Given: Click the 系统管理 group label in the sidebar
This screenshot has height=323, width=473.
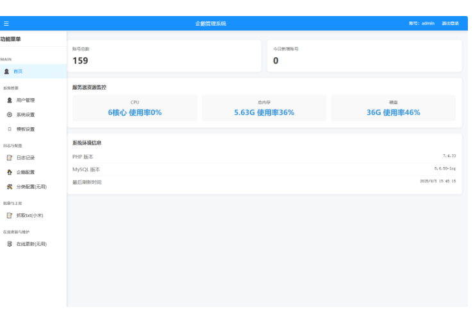Looking at the screenshot, I should pyautogui.click(x=11, y=88).
